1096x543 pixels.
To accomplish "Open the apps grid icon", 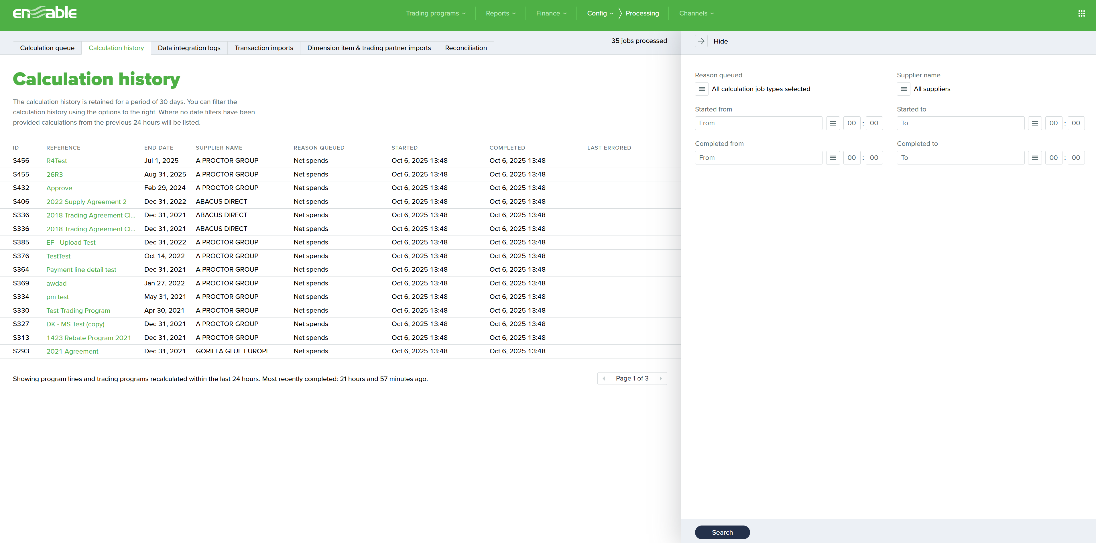I will pyautogui.click(x=1081, y=14).
